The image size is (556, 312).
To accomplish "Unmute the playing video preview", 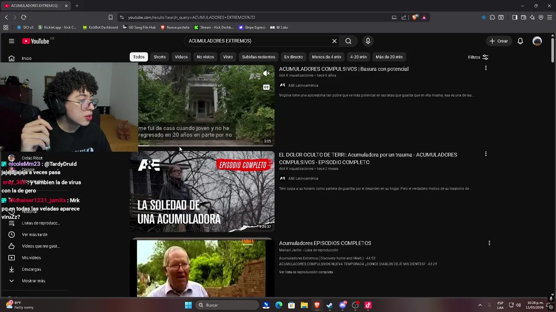I will [x=266, y=73].
